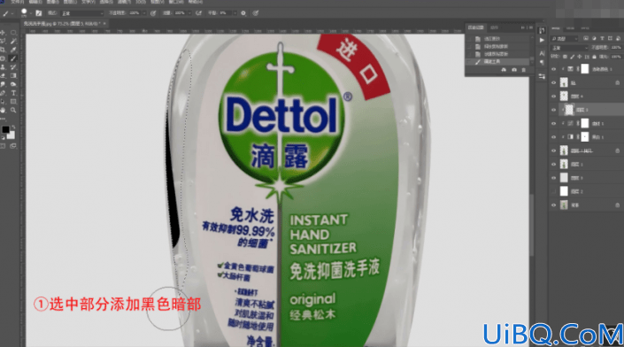Screen dimensions: 624x347
Task: Select the Horizontal Type tool
Action: coord(13,93)
